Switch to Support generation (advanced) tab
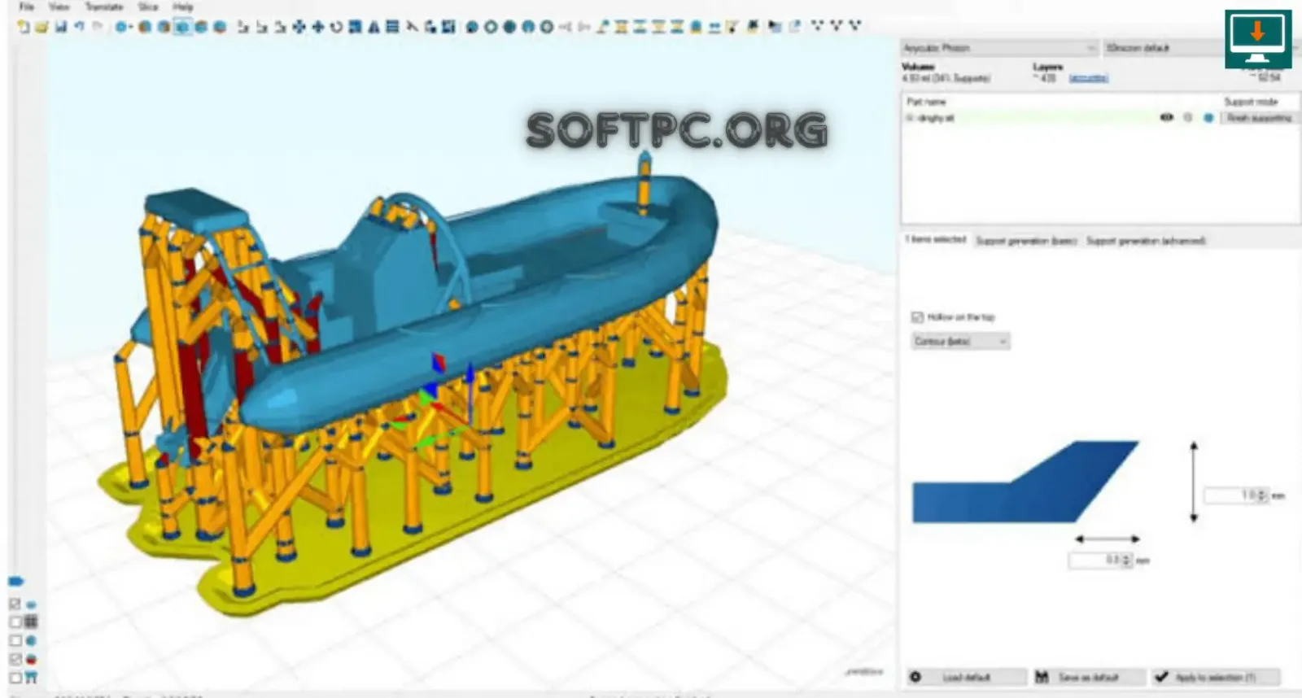Screen dimensions: 1302x698 click(1146, 240)
